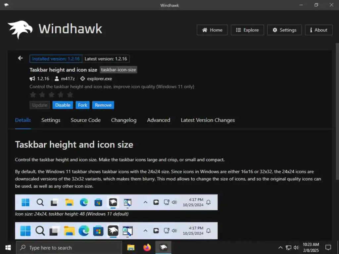339x254 pixels.
Task: Click the greyed Update button
Action: point(40,105)
